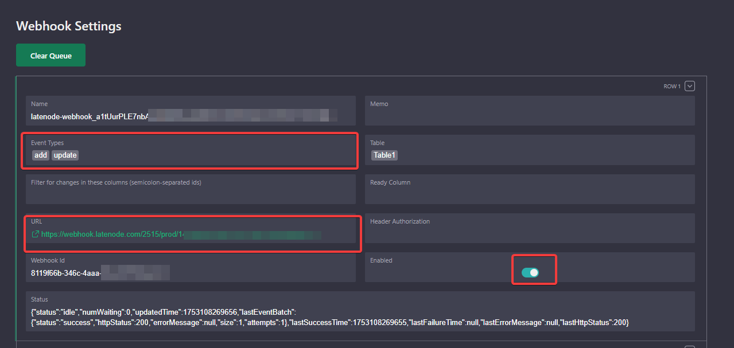Click into the Memo field
The width and height of the screenshot is (734, 348).
529,116
